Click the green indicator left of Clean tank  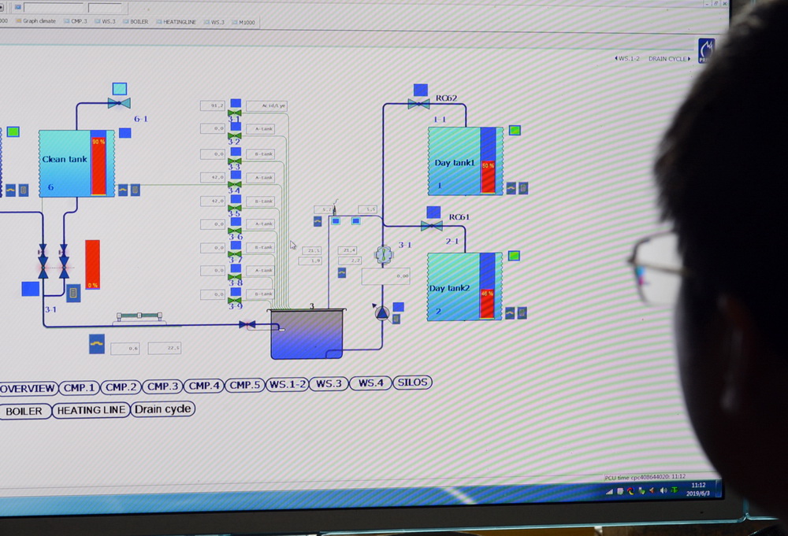pos(13,131)
